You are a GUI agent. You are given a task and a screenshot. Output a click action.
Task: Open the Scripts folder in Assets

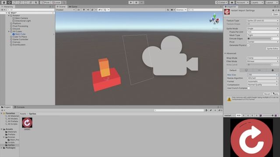[x=11, y=143]
